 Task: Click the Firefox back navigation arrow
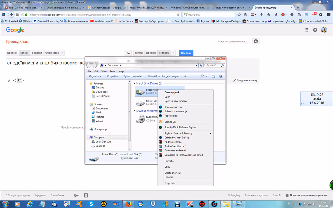(11, 14)
